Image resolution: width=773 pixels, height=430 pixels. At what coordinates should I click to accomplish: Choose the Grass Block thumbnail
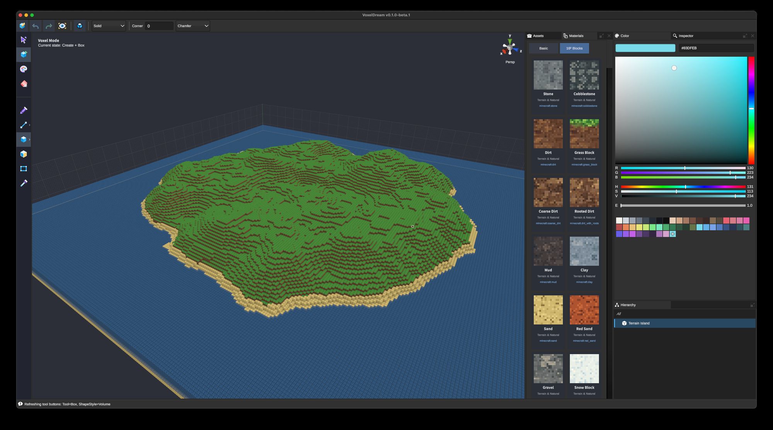pos(584,134)
